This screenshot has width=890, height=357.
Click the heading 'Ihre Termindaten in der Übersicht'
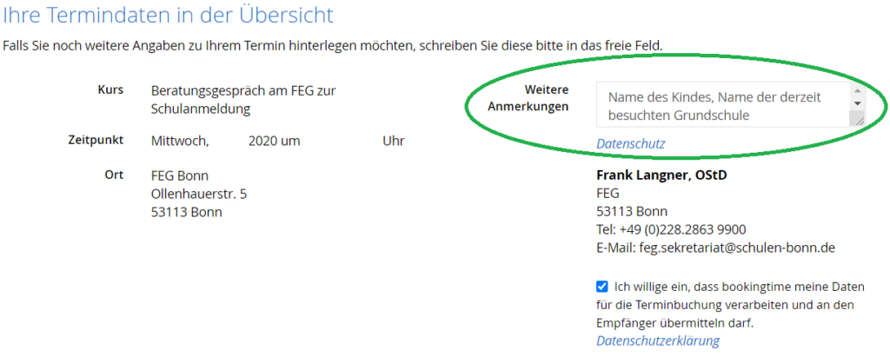coord(168,16)
